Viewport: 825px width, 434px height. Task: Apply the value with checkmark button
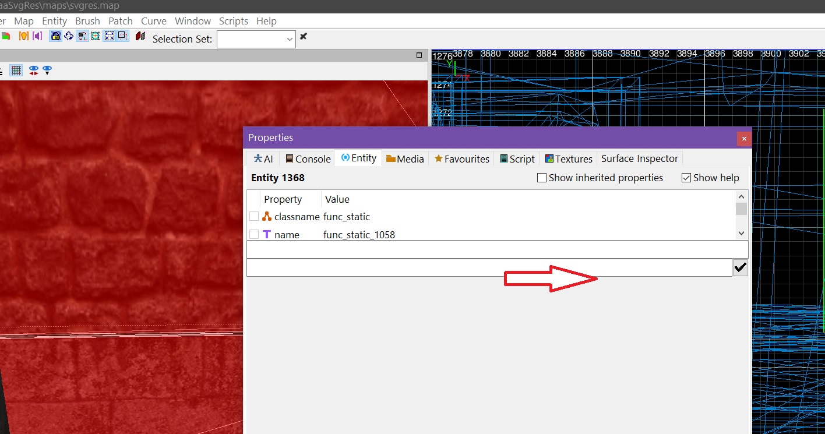coord(740,267)
